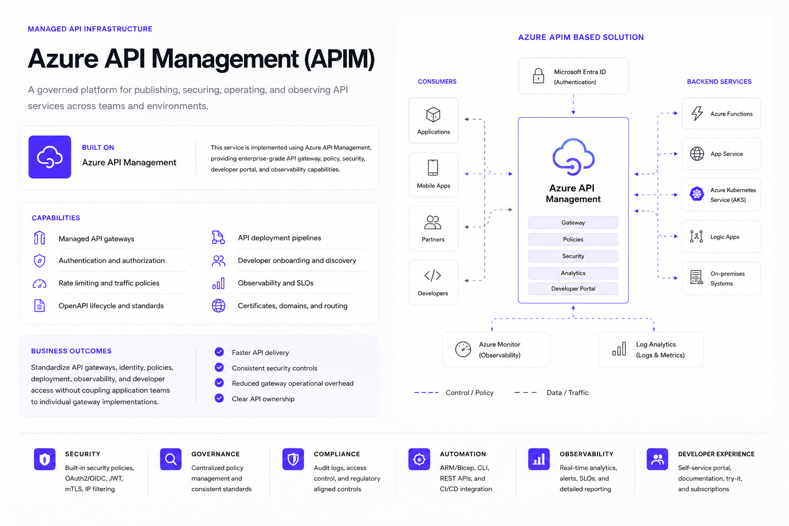Click the COMPLIANCE footer heading
The image size is (789, 526).
pos(337,454)
